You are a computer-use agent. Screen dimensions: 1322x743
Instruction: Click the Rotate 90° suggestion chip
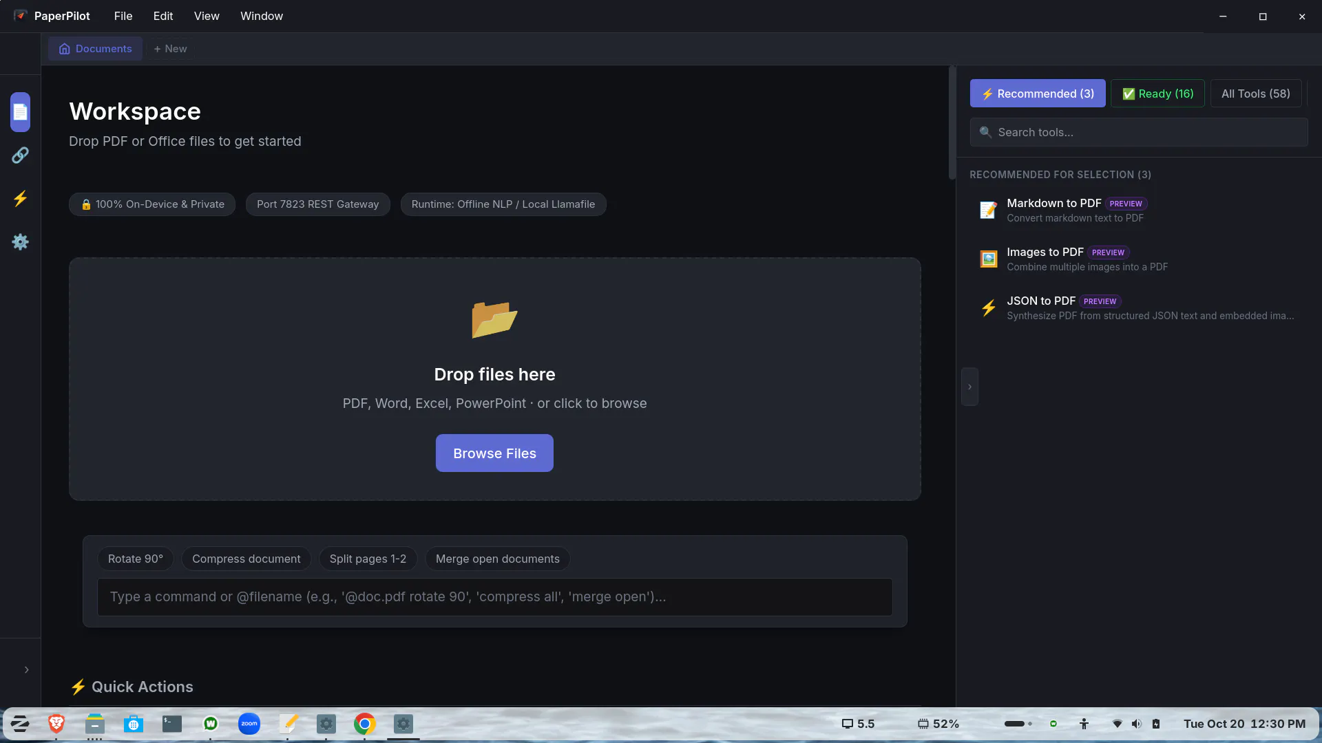(136, 559)
